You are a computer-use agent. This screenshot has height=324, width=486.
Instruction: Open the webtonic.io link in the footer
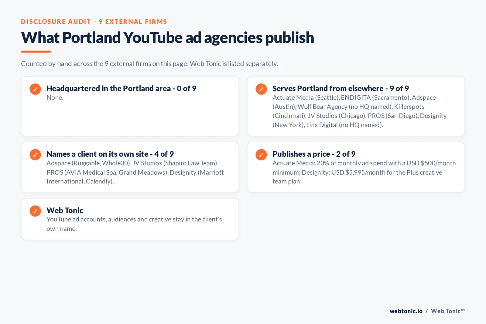(406, 311)
